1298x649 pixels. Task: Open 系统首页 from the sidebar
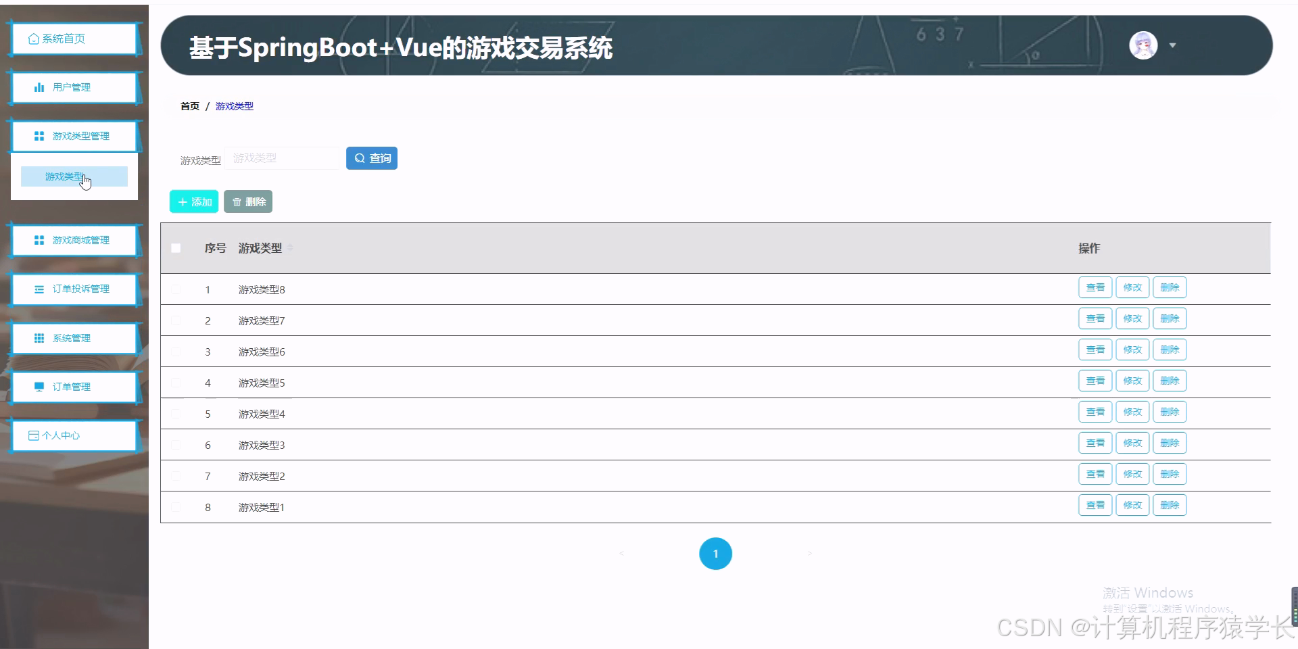[74, 39]
